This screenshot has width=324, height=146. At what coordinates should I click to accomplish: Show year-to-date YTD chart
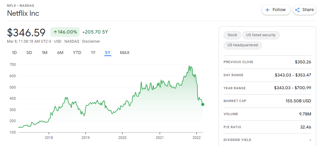point(77,53)
